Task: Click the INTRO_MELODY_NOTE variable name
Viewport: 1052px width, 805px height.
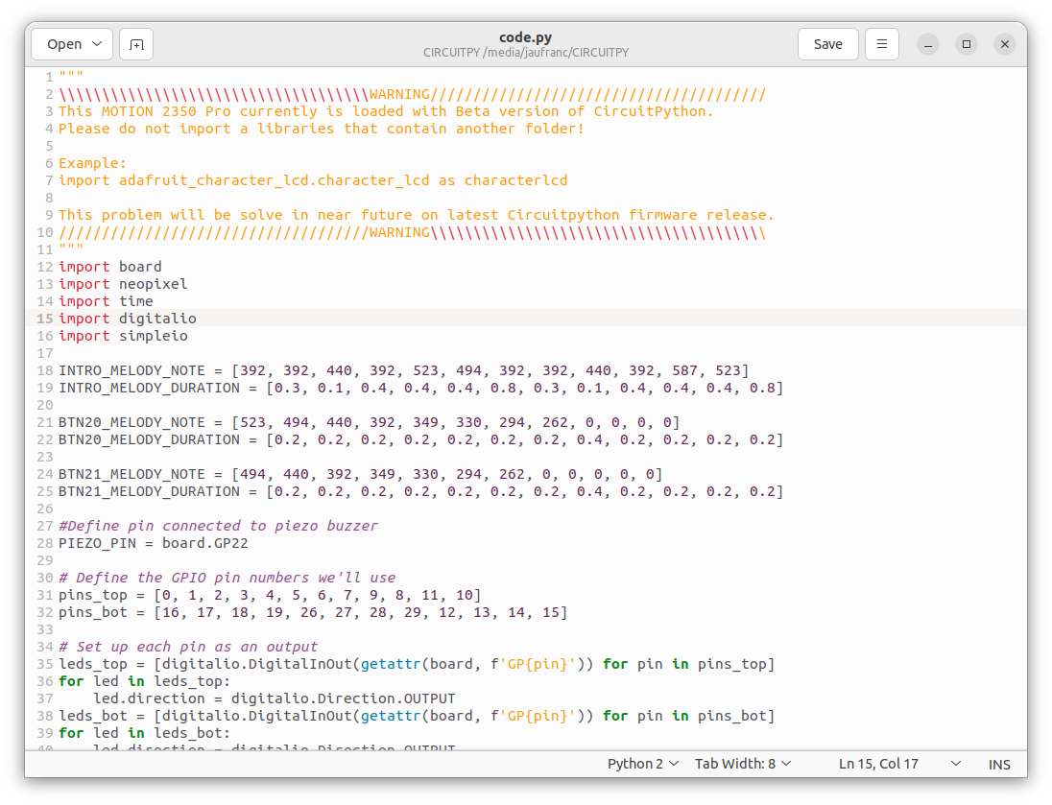Action: point(131,371)
